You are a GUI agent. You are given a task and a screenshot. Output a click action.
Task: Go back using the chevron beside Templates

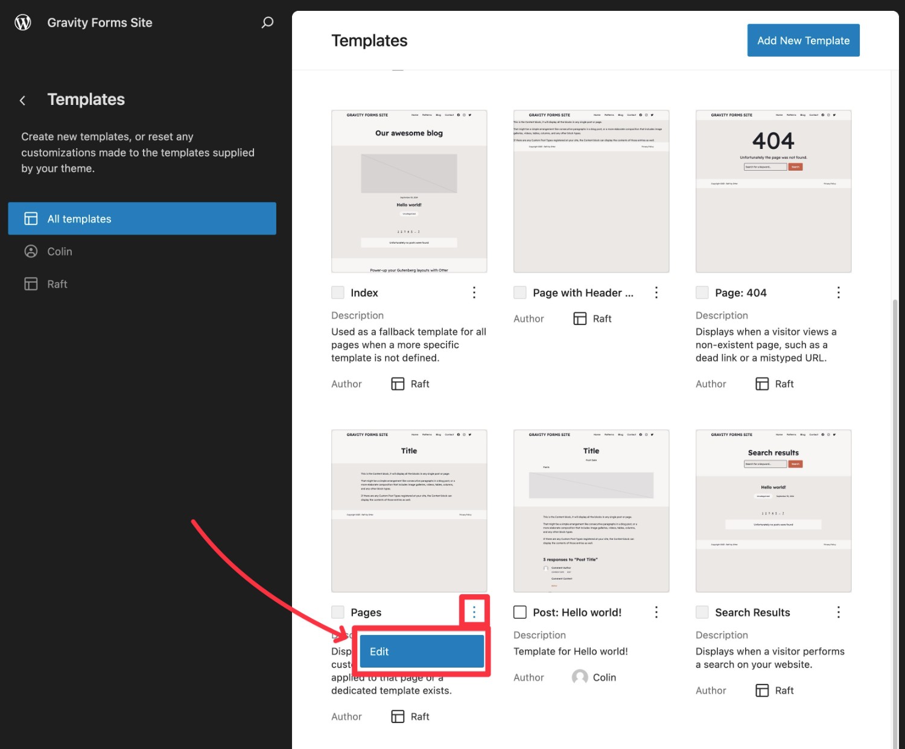22,100
